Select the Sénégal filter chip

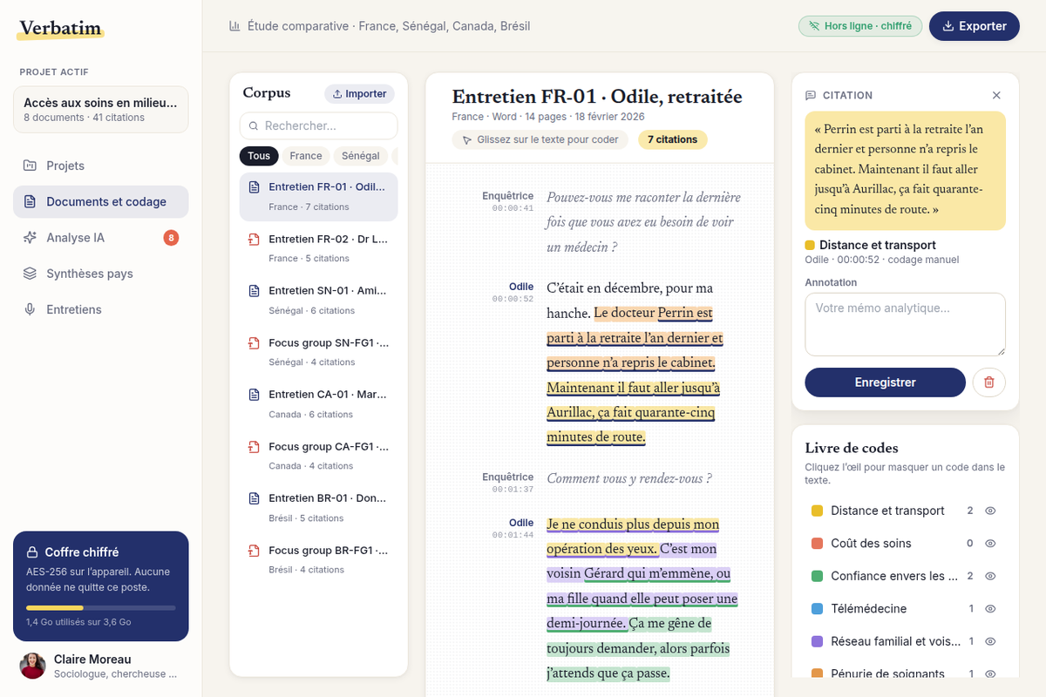point(361,156)
